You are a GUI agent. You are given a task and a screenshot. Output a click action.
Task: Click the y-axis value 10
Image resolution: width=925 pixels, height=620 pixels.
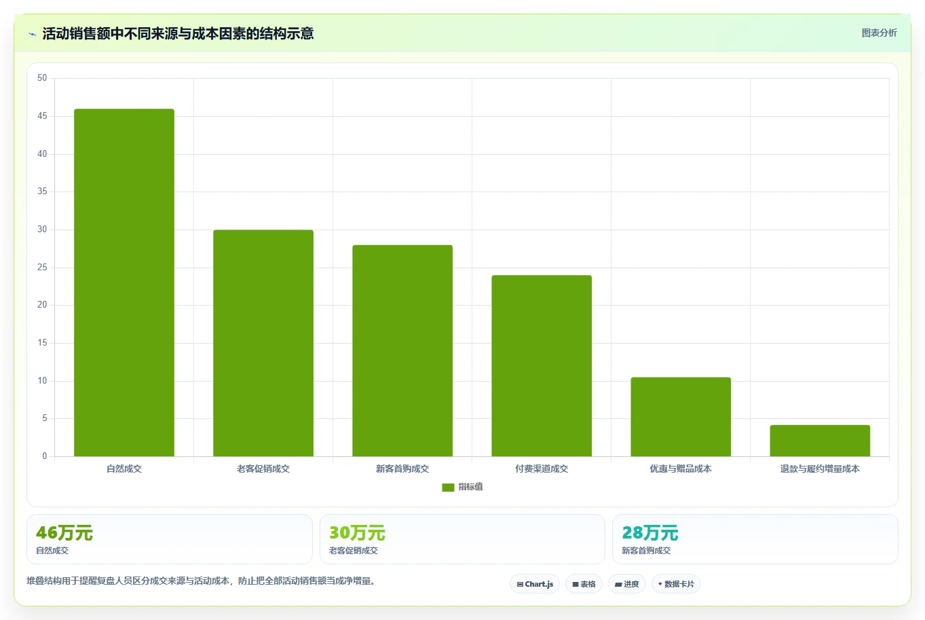tap(42, 381)
